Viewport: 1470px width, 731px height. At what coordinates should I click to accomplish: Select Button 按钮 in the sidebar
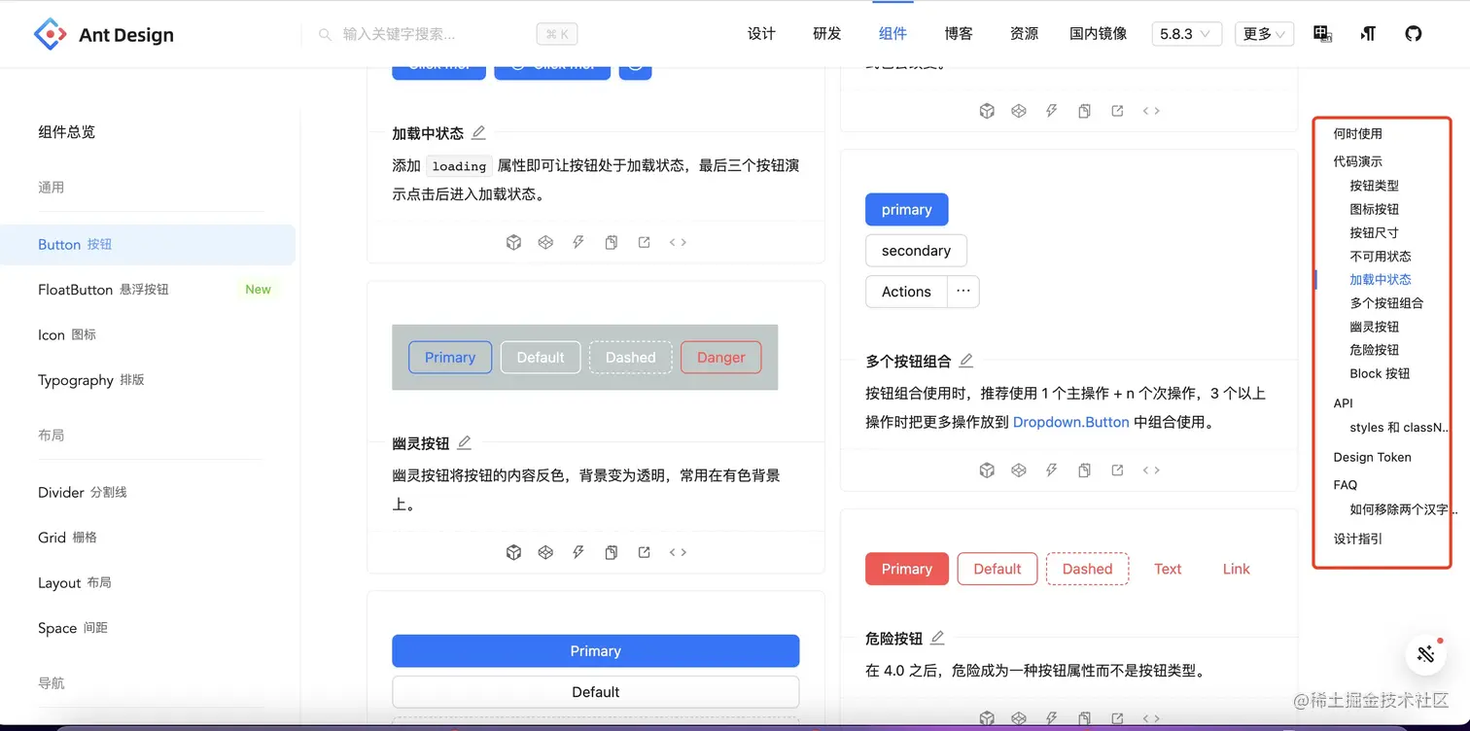click(148, 245)
